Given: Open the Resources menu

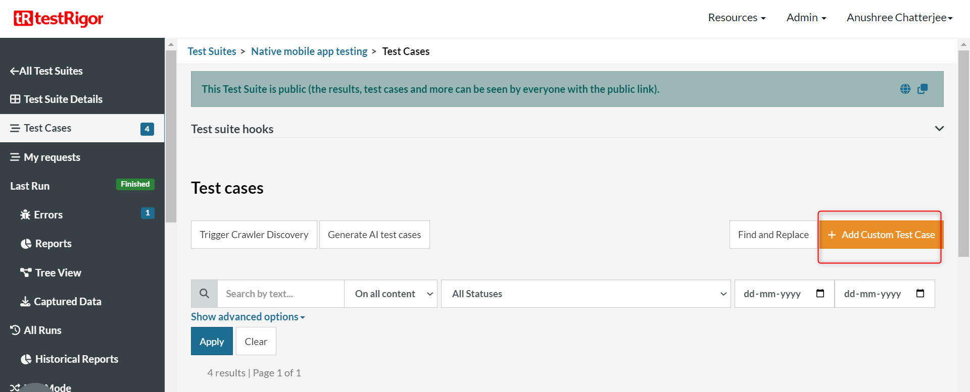Looking at the screenshot, I should point(737,18).
